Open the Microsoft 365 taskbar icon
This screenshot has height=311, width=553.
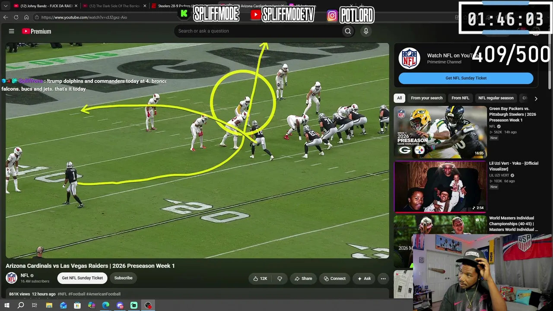pyautogui.click(x=92, y=305)
